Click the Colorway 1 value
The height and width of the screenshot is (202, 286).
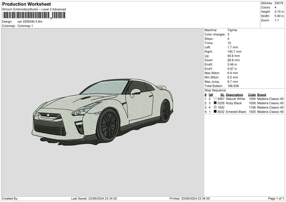[x=25, y=26]
